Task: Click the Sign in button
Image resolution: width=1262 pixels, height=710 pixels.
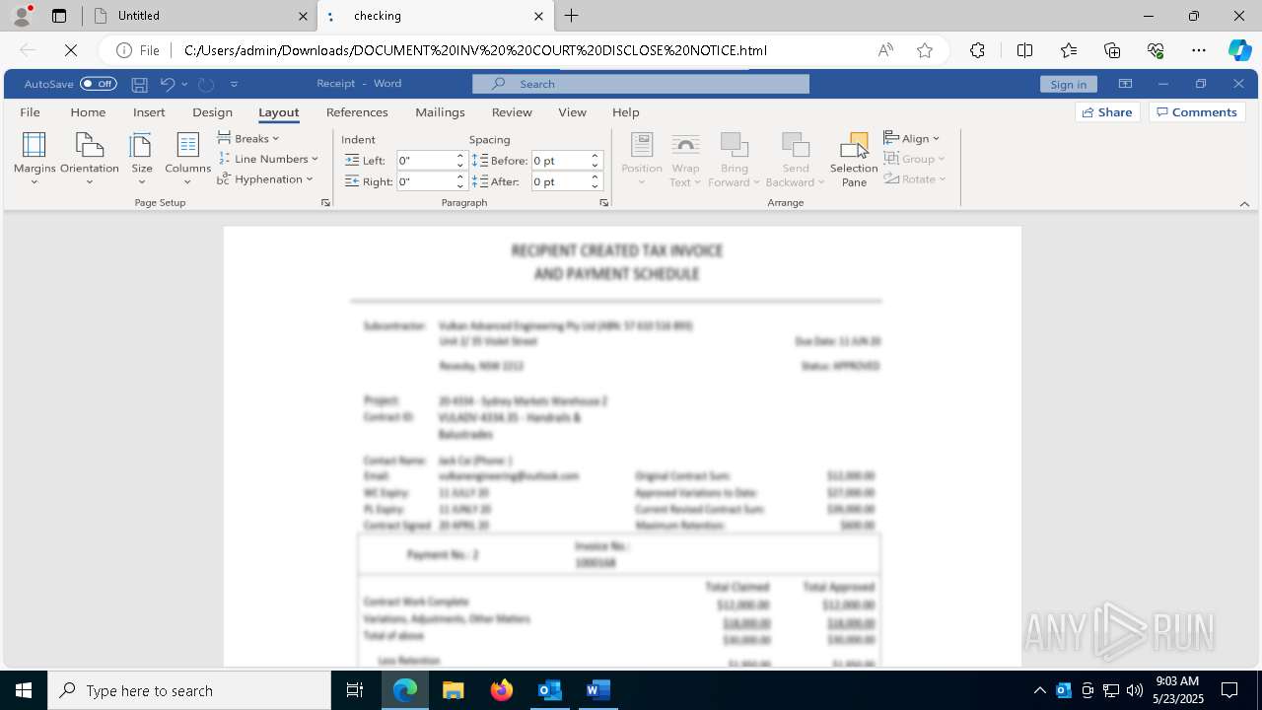Action: 1069,84
